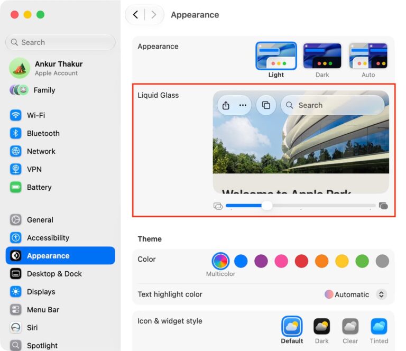Click the Bluetooth label in sidebar
Viewport: 406px width, 351px height.
click(x=43, y=133)
